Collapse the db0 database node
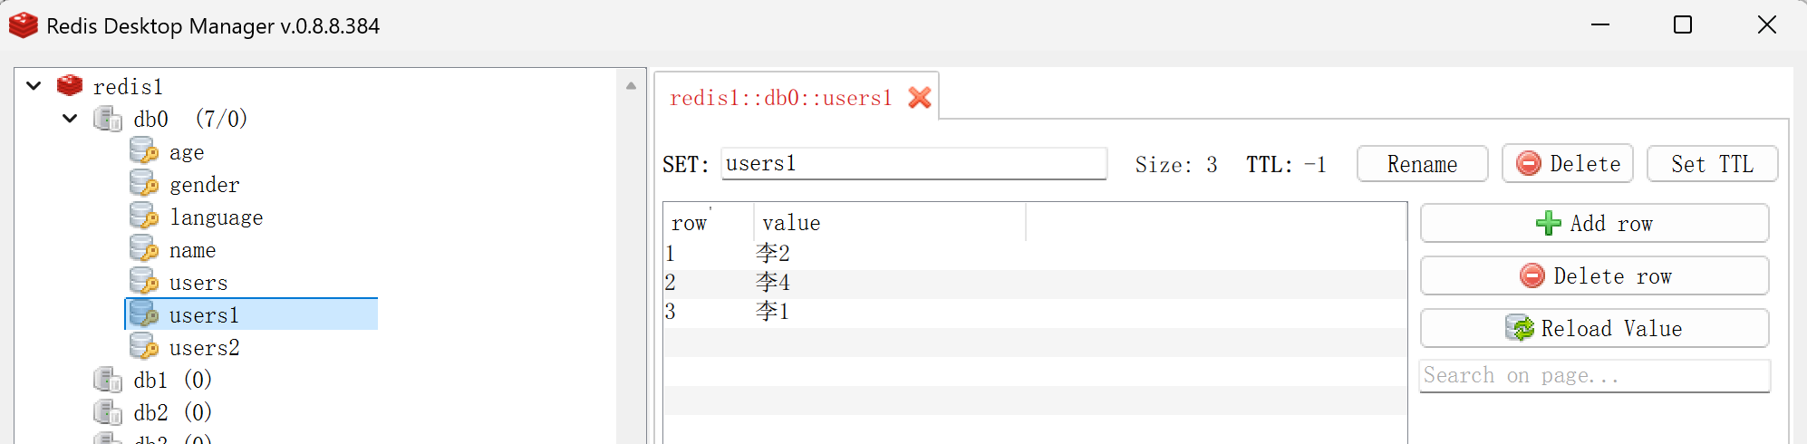Viewport: 1807px width, 444px height. pos(70,119)
